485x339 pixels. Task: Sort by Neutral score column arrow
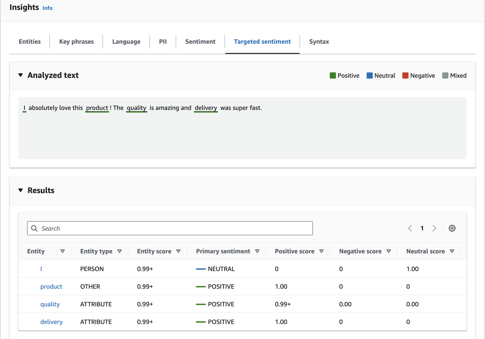tap(452, 251)
